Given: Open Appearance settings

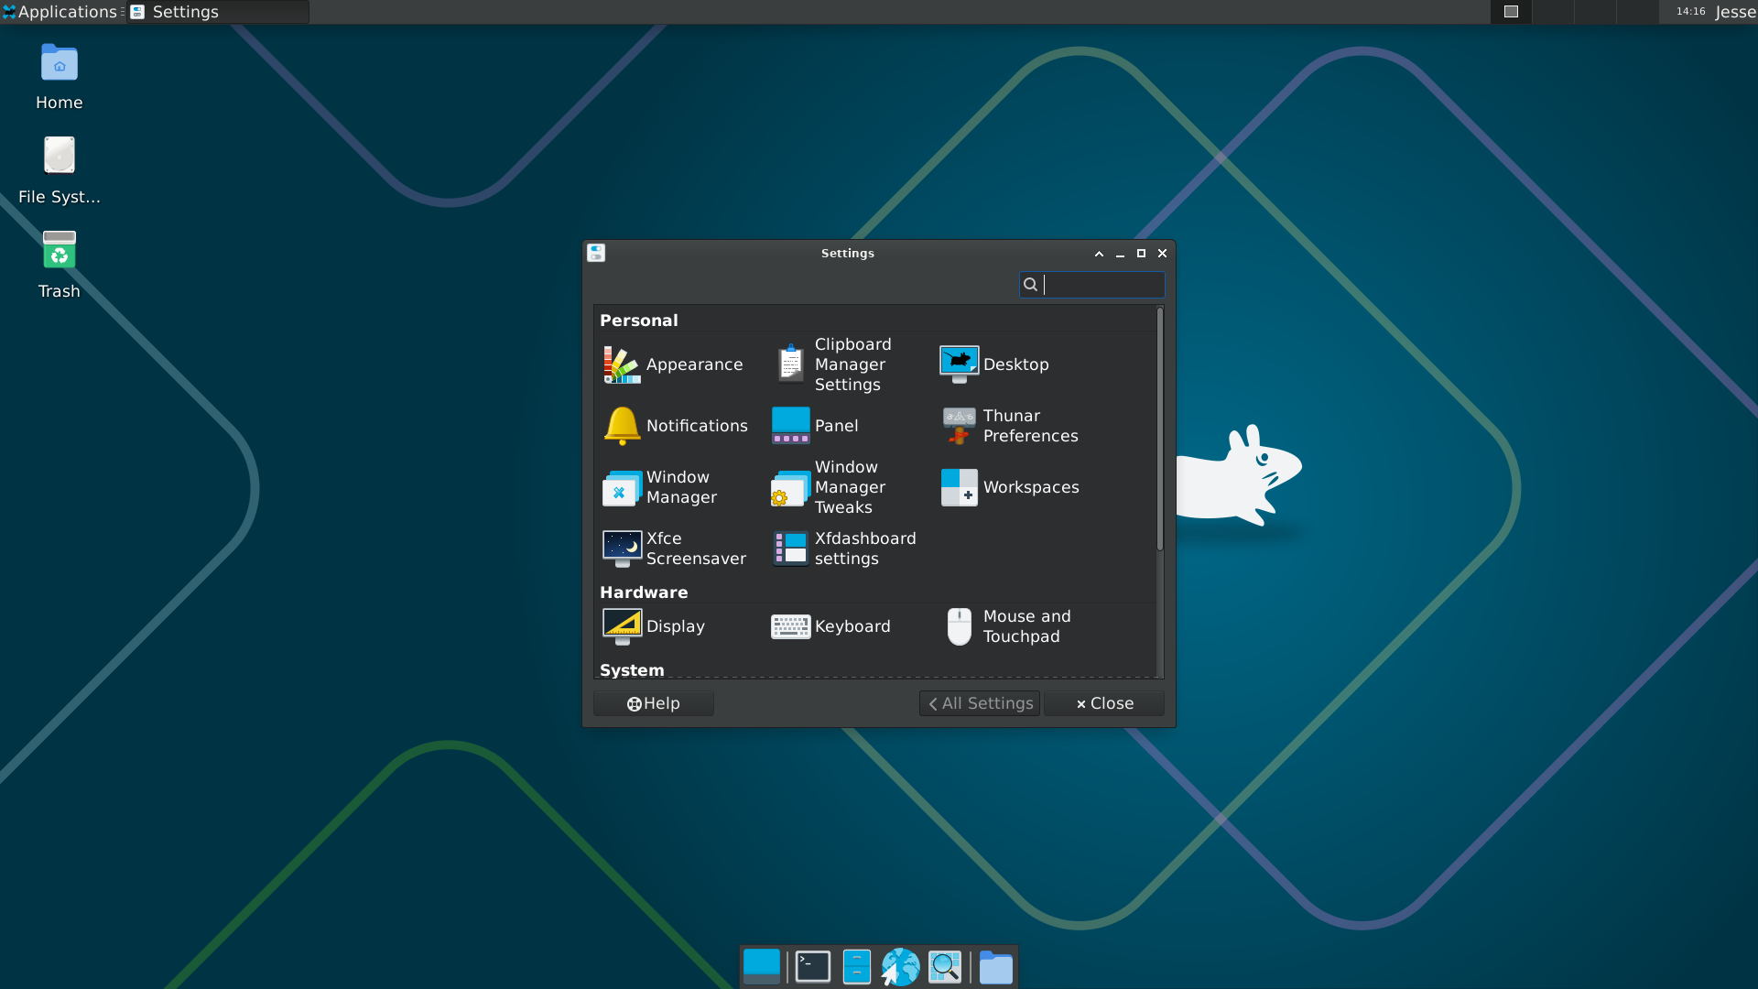Looking at the screenshot, I should (x=674, y=364).
